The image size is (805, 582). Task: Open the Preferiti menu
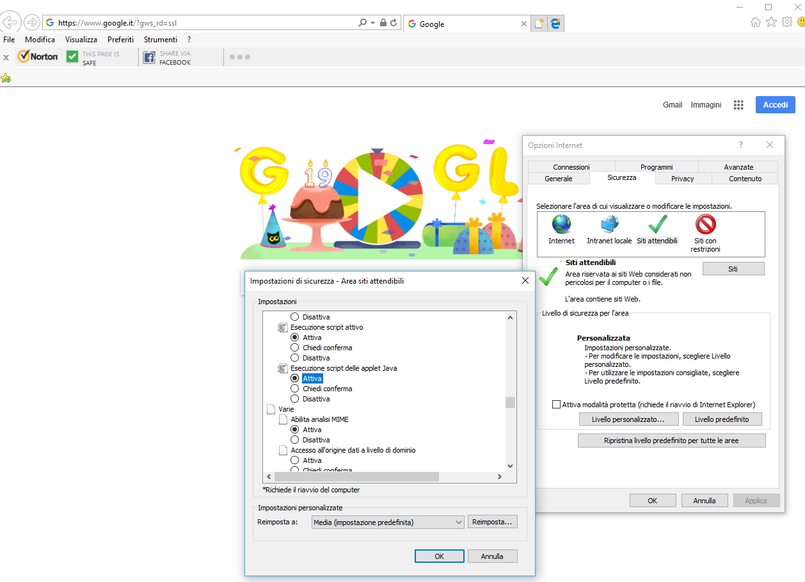click(121, 40)
